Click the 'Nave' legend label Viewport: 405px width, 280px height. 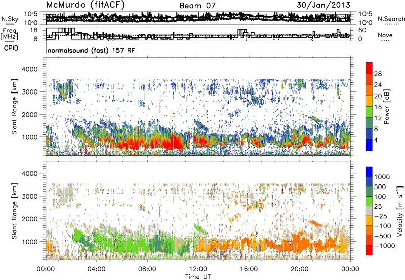click(385, 35)
